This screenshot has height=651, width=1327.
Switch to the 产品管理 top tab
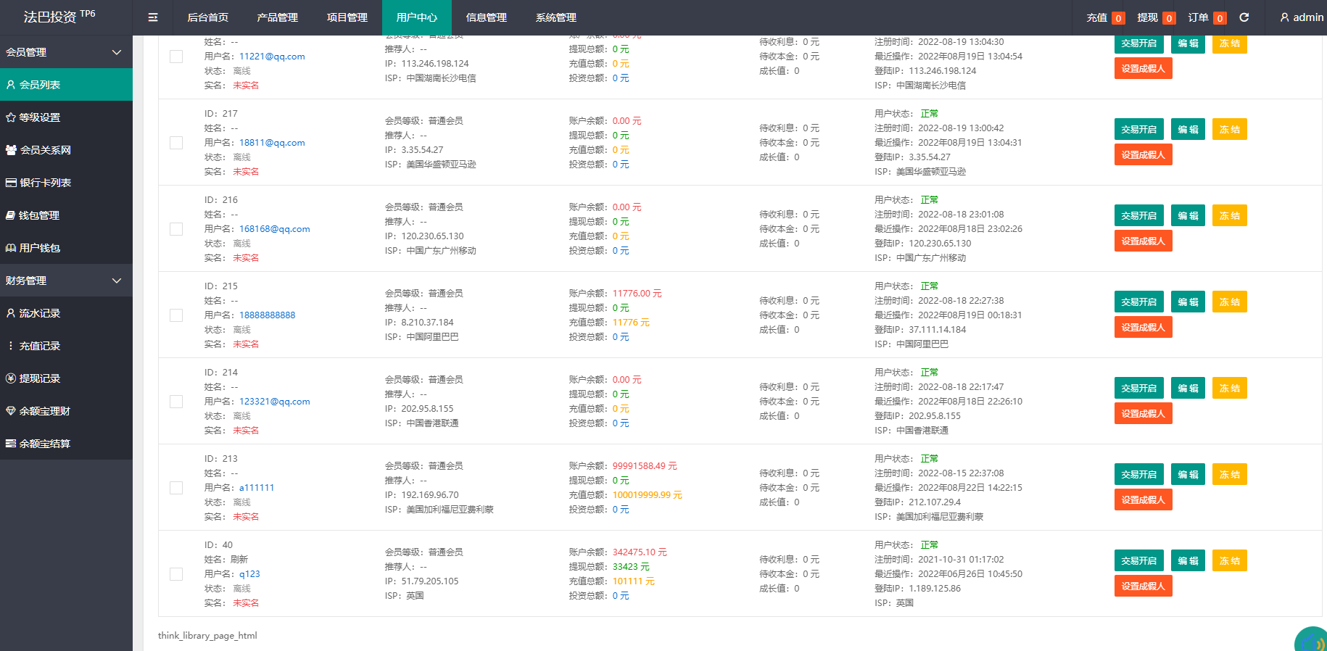click(x=277, y=17)
